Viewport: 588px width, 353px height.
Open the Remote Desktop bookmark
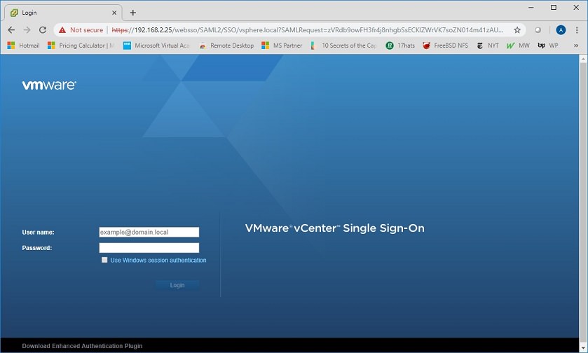226,46
